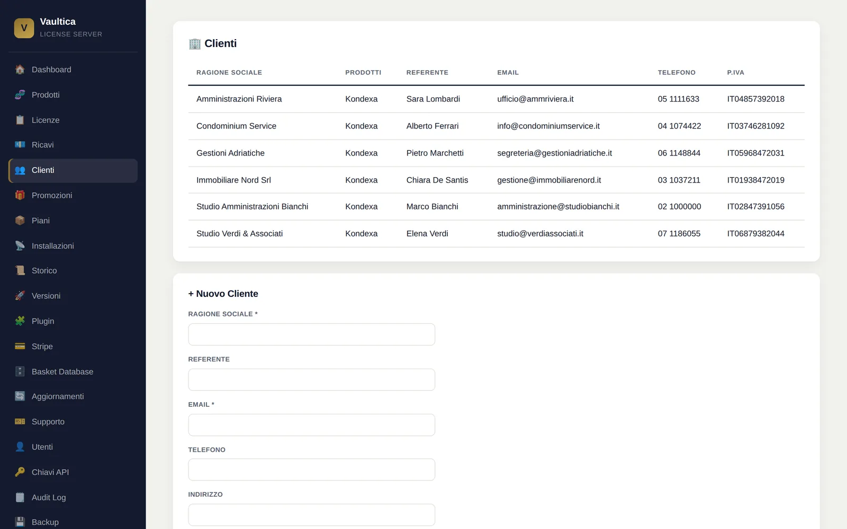This screenshot has height=529, width=847.
Task: Click the Installazioni satellite icon
Action: (20, 246)
